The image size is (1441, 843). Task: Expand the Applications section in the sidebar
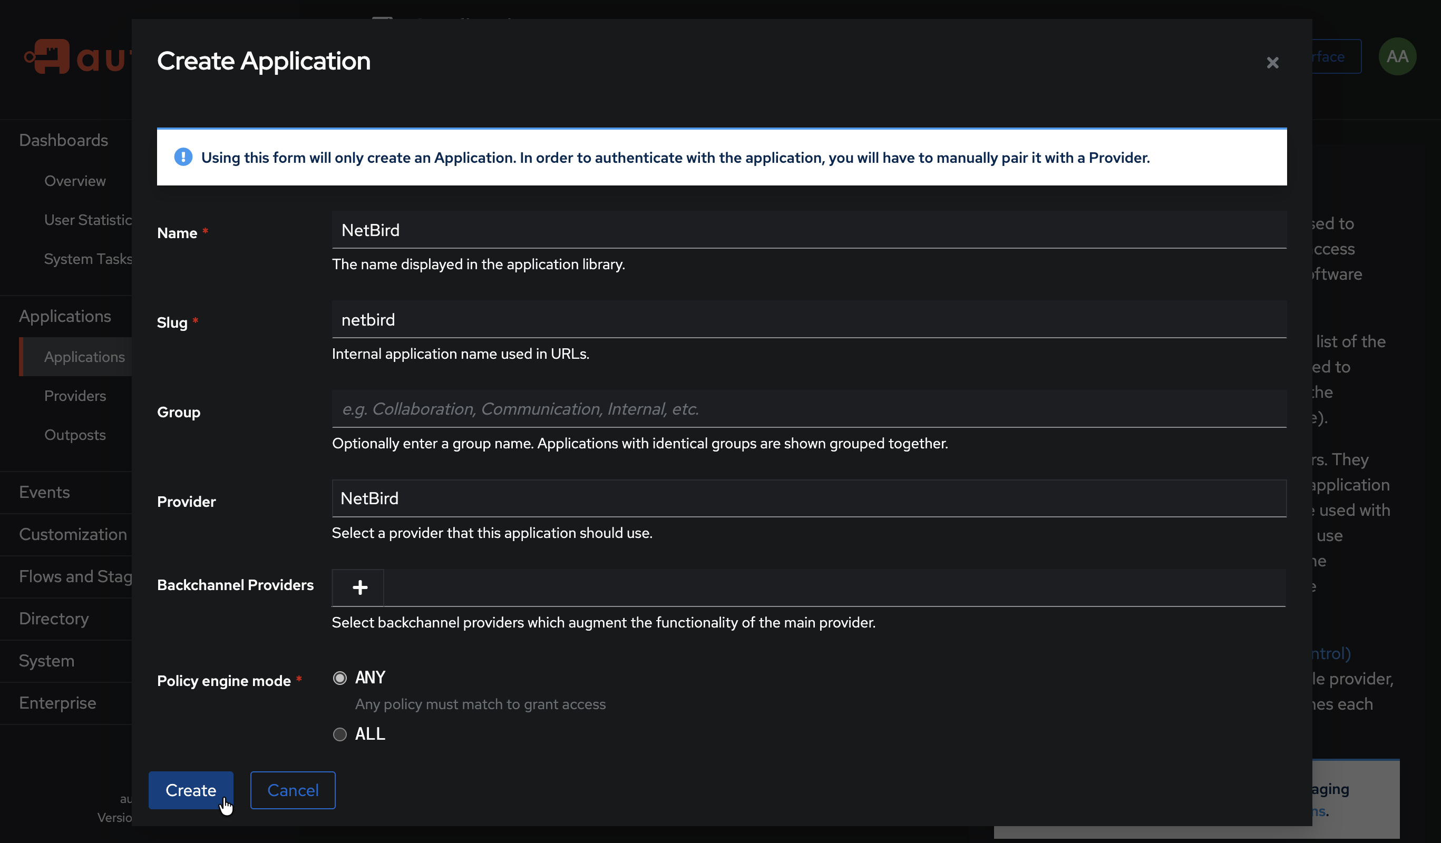(x=65, y=316)
